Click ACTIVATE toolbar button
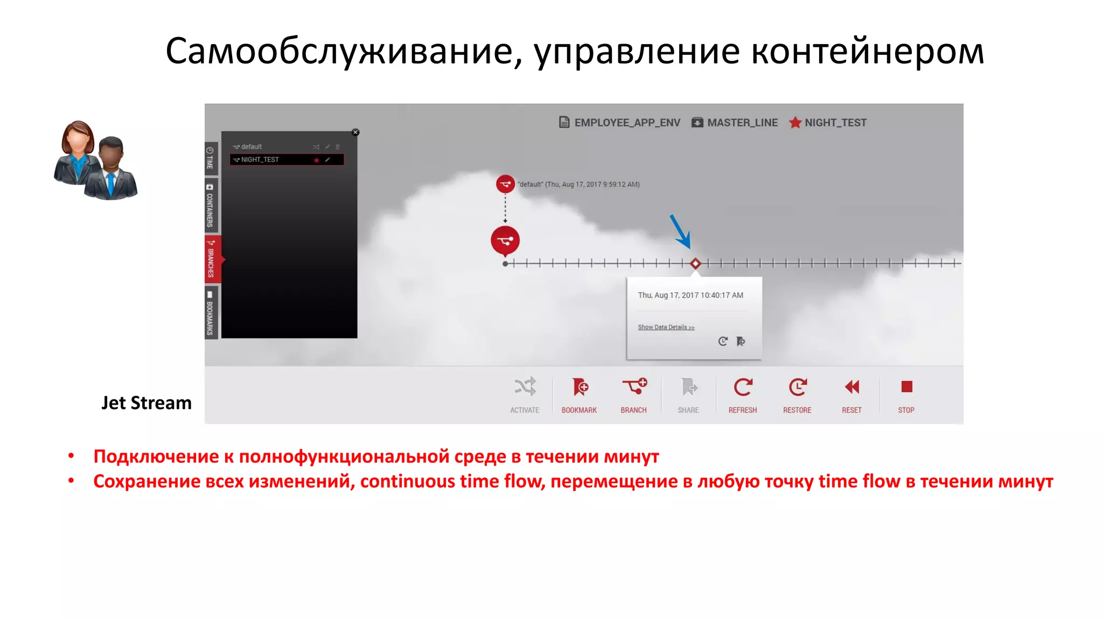The image size is (1103, 620). [525, 396]
